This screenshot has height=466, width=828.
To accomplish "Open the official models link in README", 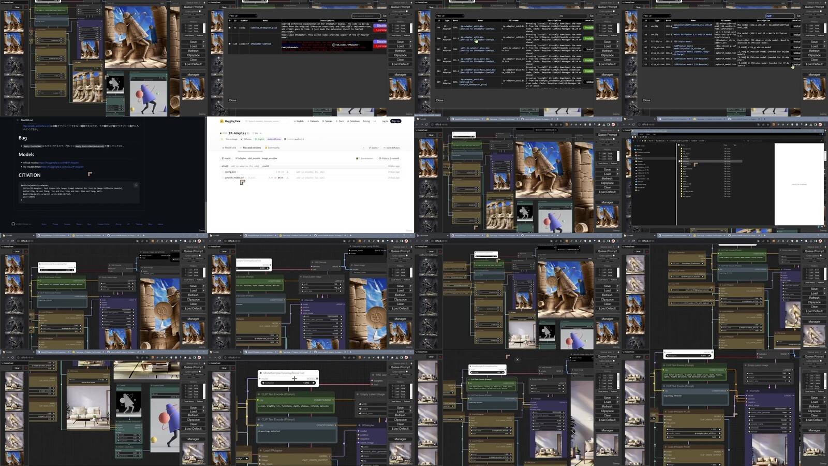I will pyautogui.click(x=59, y=163).
